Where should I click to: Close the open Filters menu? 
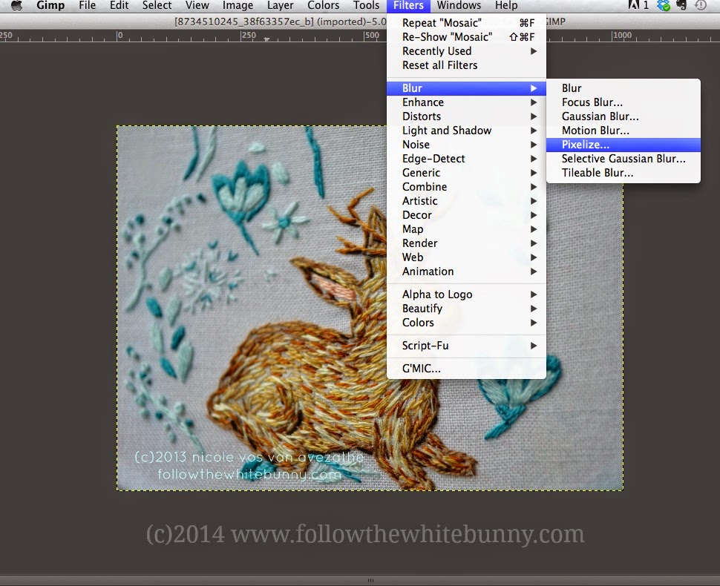coord(408,5)
